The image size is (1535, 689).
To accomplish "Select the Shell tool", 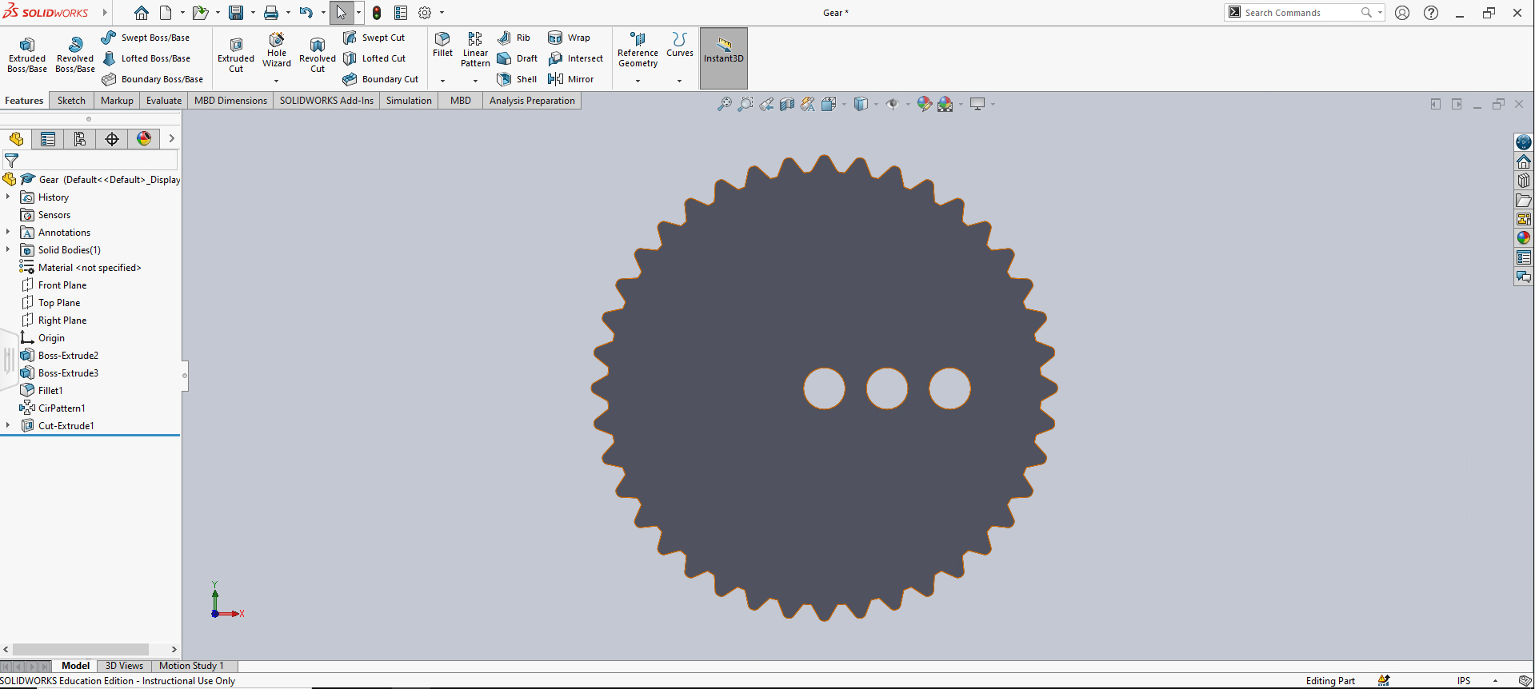I will tap(504, 79).
